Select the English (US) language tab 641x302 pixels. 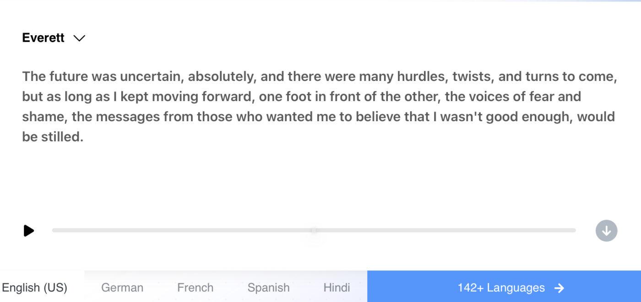tap(34, 287)
